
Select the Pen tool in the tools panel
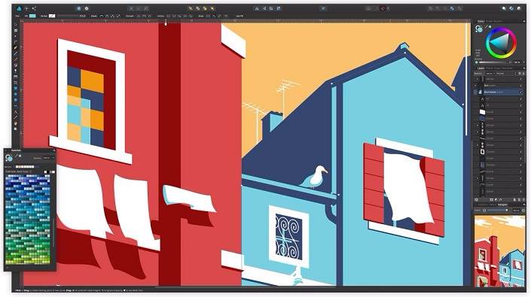[15, 47]
